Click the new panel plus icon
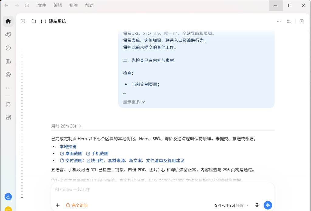The image size is (311, 211). tap(302, 21)
